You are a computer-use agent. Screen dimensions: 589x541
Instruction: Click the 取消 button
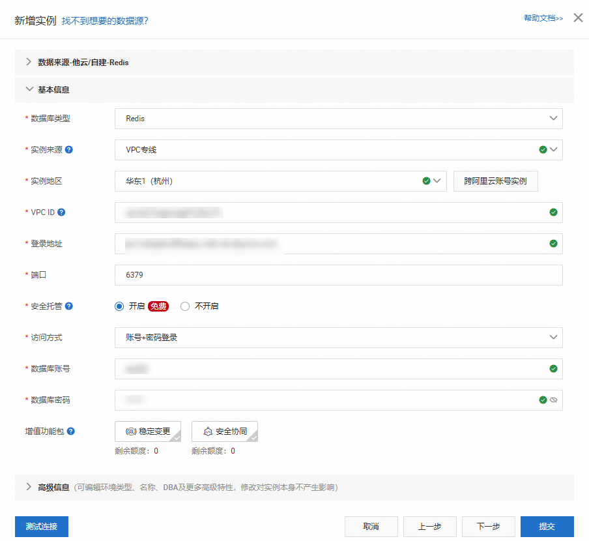(371, 527)
